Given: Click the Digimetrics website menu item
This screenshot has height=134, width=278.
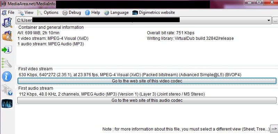Looking at the screenshot, I should click(154, 12).
